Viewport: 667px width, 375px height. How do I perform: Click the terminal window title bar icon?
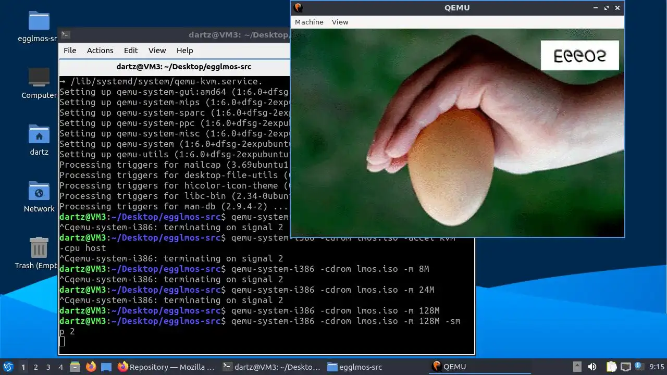(65, 35)
